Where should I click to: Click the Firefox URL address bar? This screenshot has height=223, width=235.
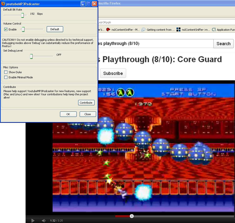[166, 23]
